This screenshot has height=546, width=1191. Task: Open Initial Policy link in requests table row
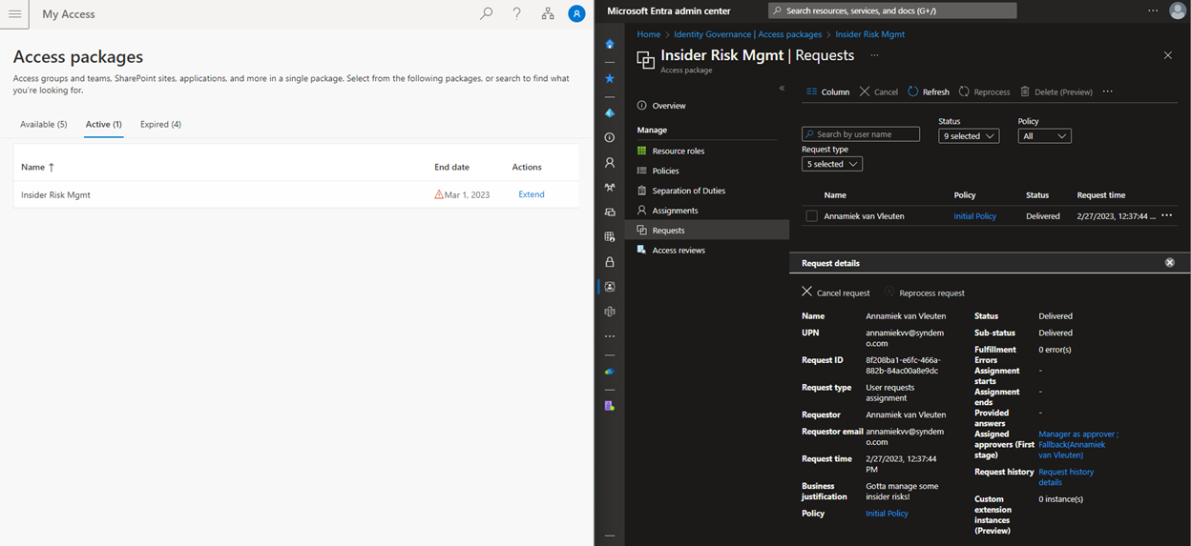975,216
